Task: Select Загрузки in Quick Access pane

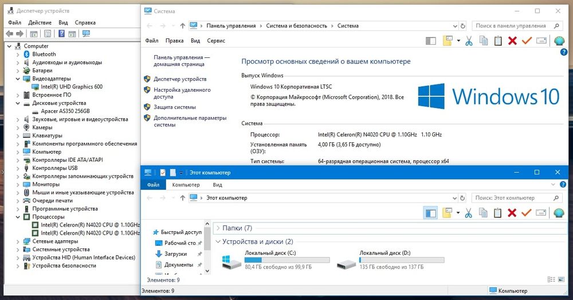Action: point(175,254)
